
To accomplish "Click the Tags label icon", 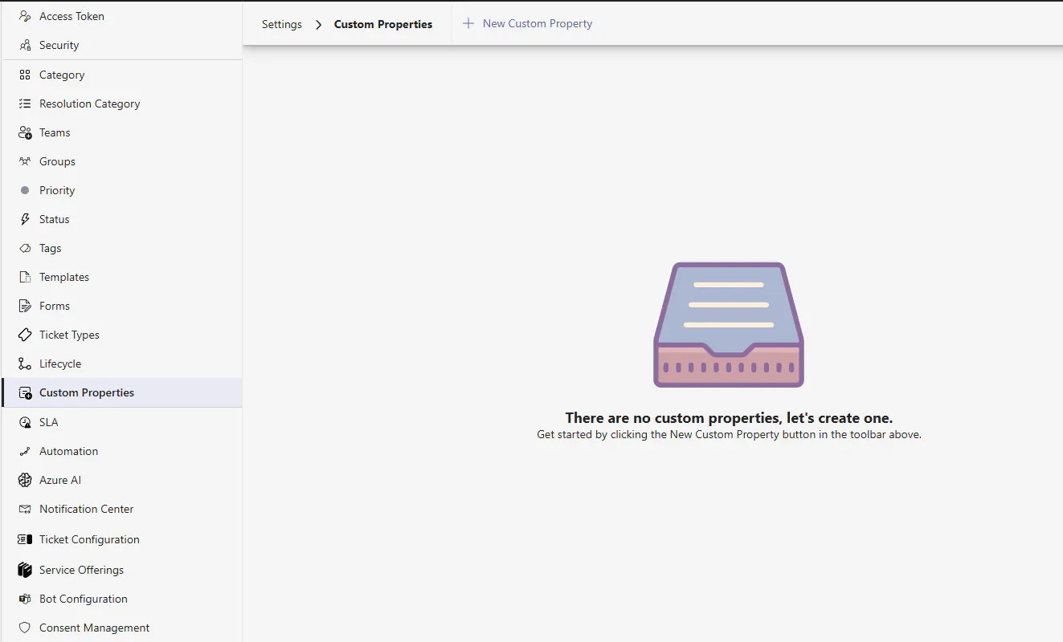I will click(25, 248).
